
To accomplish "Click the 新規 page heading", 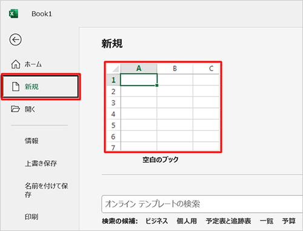I will pyautogui.click(x=112, y=44).
